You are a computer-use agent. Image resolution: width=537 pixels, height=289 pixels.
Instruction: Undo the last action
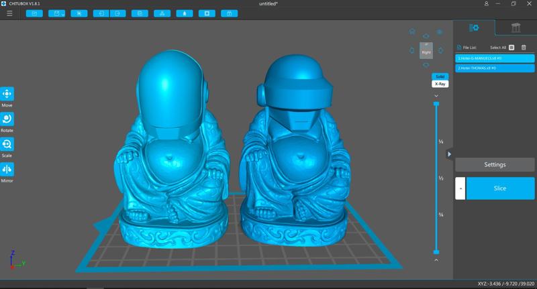coord(101,13)
